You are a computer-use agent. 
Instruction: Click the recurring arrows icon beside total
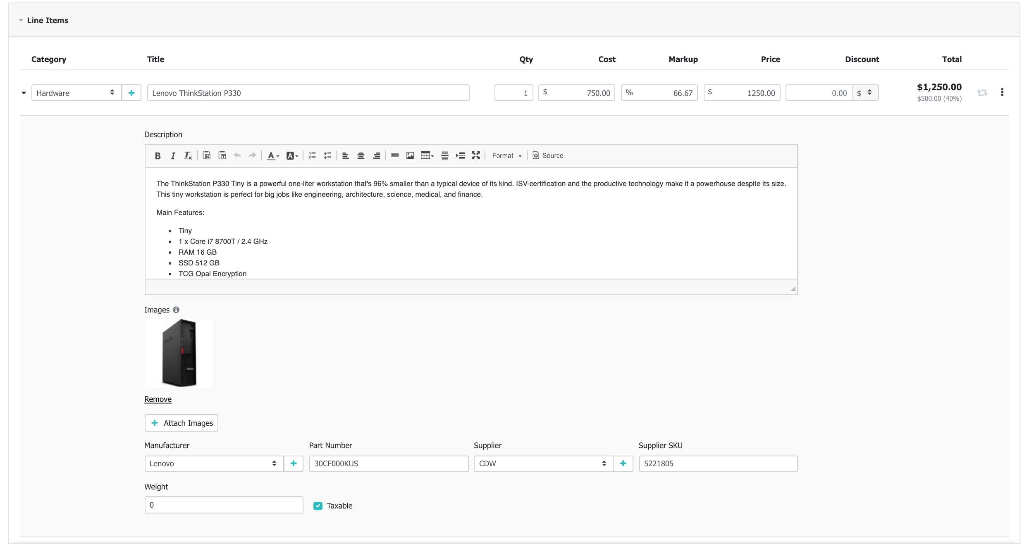[x=982, y=93]
